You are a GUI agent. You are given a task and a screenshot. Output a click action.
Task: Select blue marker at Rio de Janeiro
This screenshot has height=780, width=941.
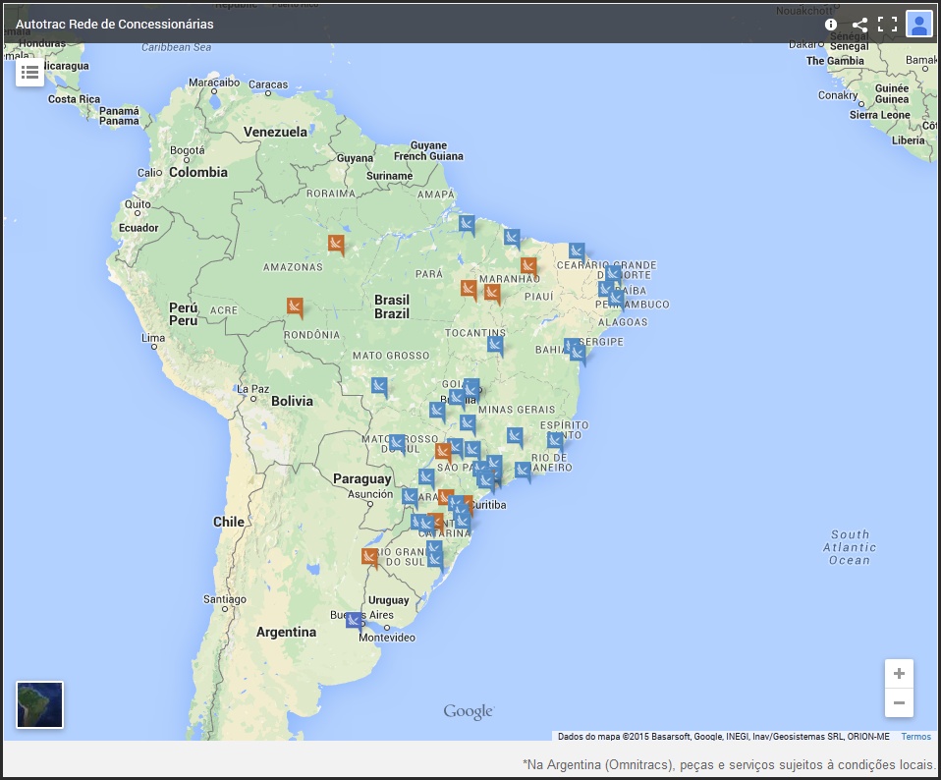[x=523, y=471]
